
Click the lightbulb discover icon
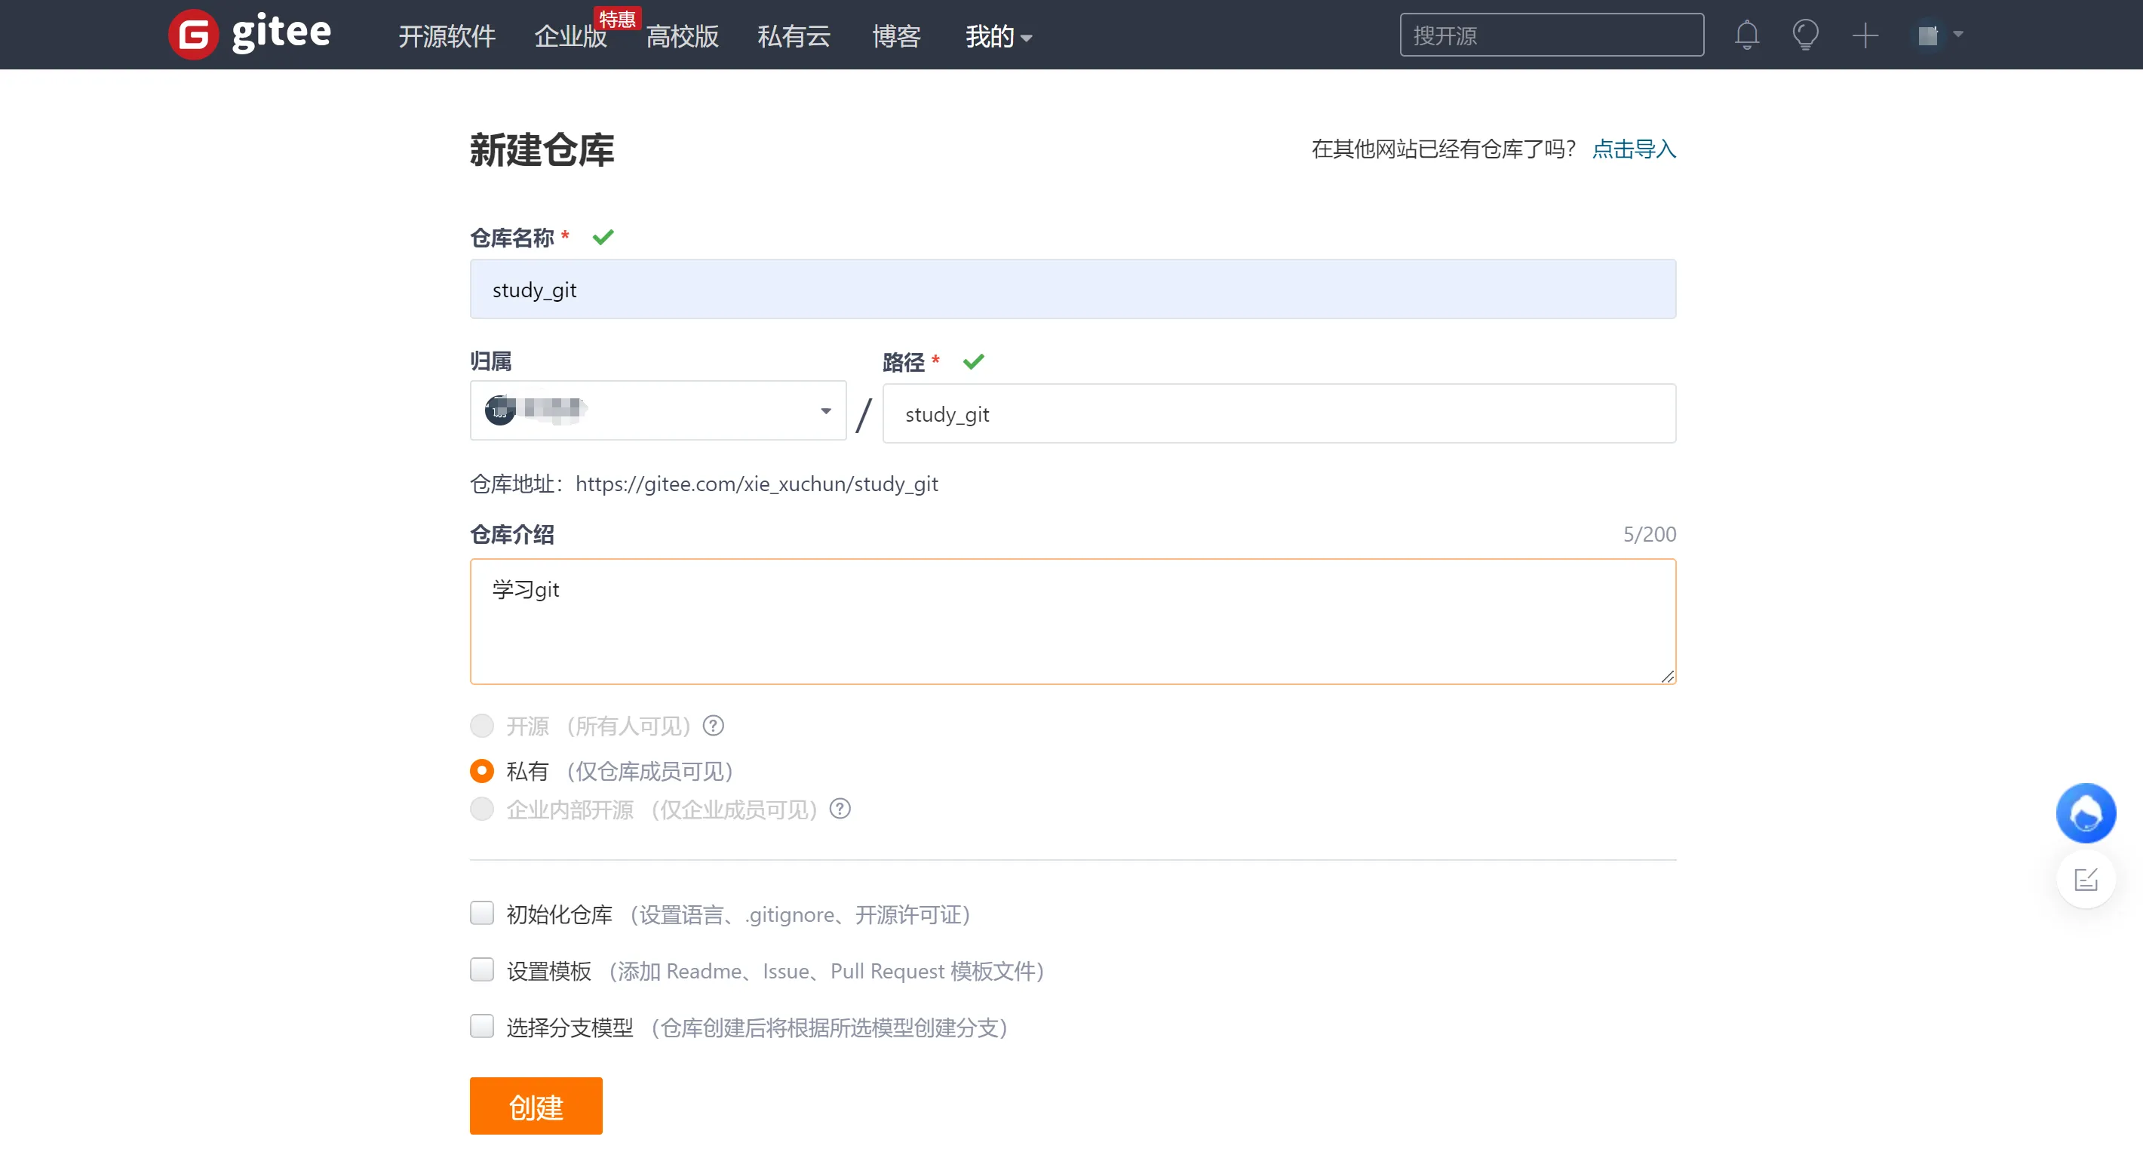tap(1804, 35)
